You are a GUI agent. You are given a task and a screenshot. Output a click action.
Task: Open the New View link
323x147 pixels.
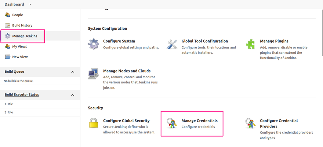[20, 57]
